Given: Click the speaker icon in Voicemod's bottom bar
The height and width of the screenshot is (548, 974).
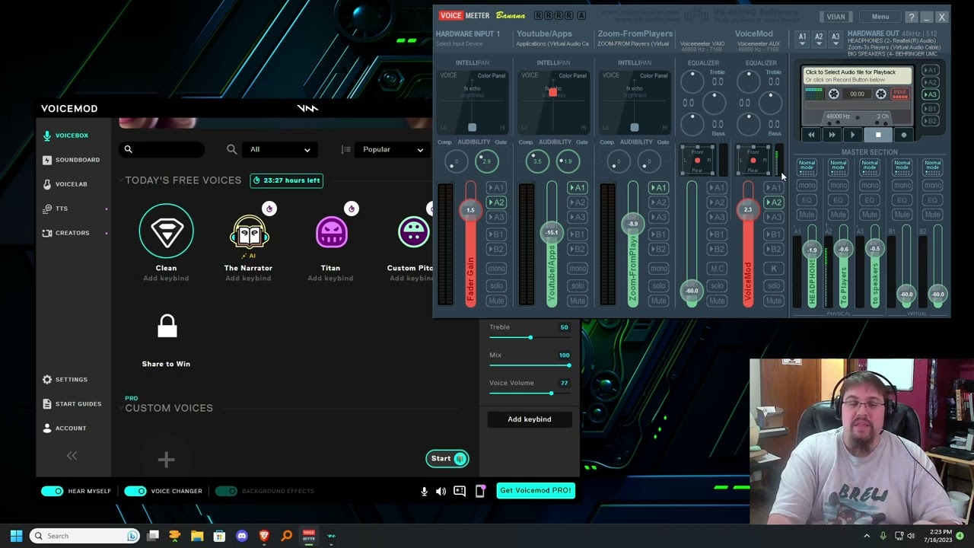Looking at the screenshot, I should click(x=441, y=492).
